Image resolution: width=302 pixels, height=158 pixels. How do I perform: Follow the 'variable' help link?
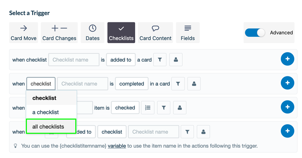[117, 146]
